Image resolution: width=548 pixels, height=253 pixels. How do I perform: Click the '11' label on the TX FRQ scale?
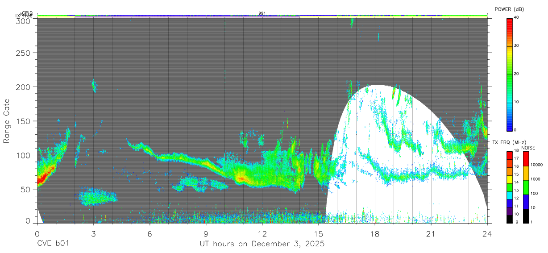click(x=516, y=207)
